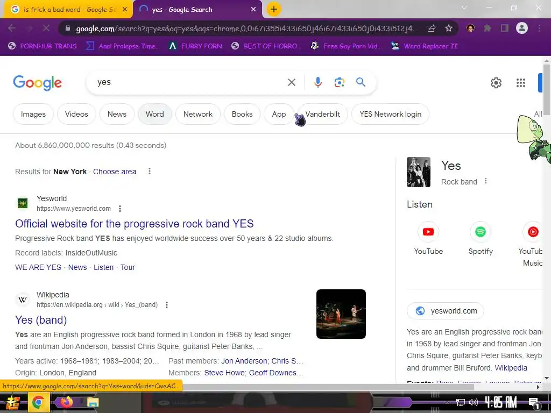Toggle the Chrome side panel

(x=505, y=29)
